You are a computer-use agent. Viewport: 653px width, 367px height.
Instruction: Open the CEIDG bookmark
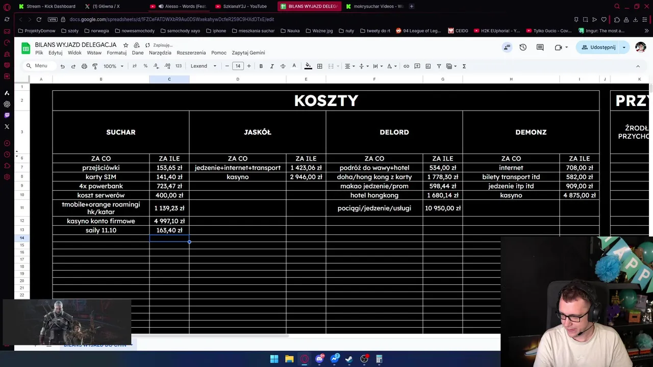[x=458, y=31]
